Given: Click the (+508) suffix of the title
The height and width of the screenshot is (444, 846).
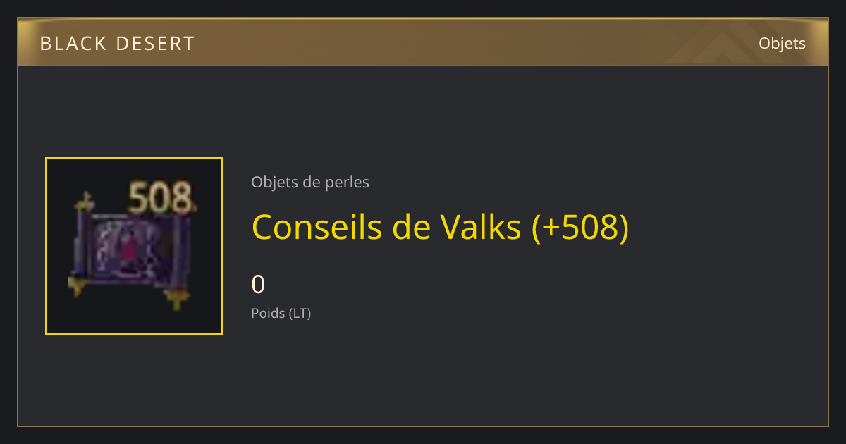Looking at the screenshot, I should 580,228.
